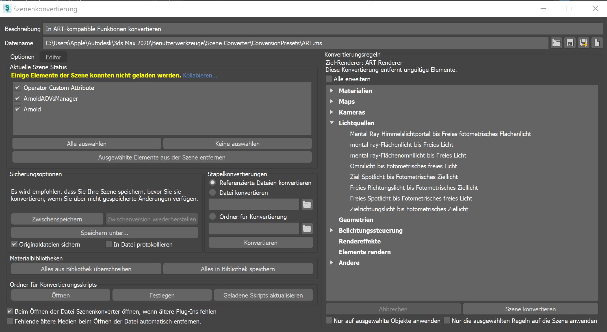Select Ordner für Konvertierung radio button
The height and width of the screenshot is (332, 607).
213,217
